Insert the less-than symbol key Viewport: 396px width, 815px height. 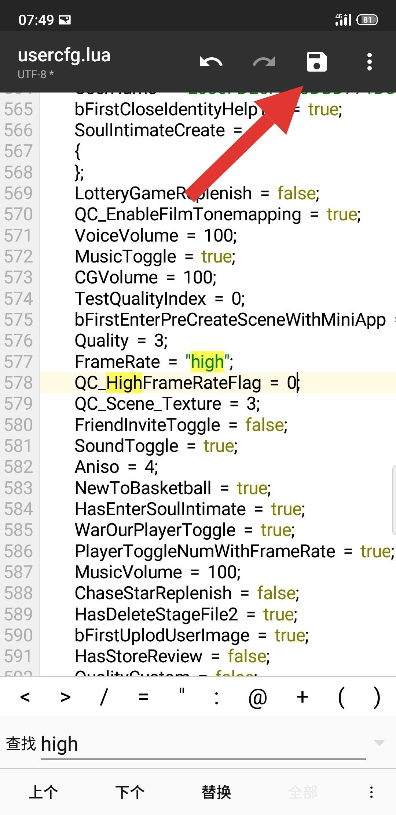25,696
